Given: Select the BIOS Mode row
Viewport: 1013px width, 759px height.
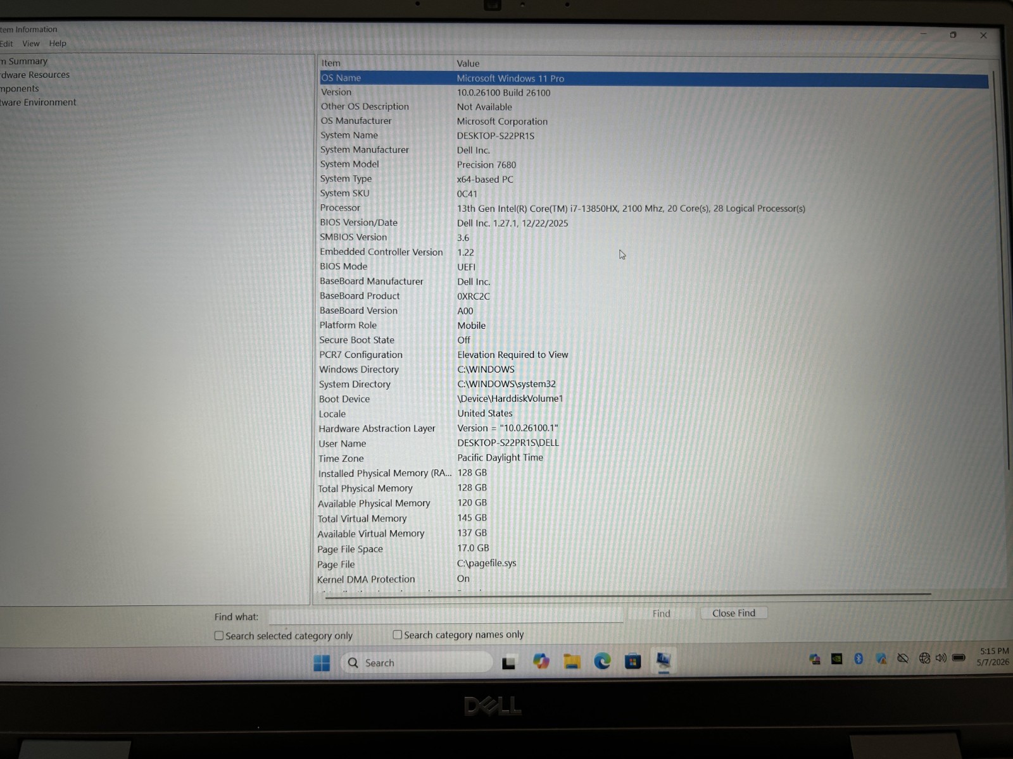Looking at the screenshot, I should tap(654, 267).
